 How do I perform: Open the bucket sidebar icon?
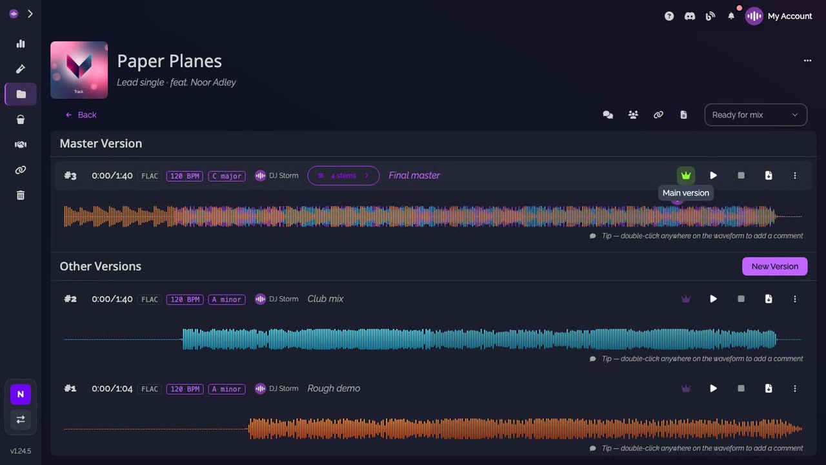coord(21,119)
